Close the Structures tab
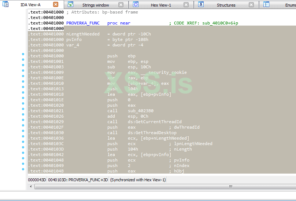Image resolution: width=296 pixels, height=201 pixels. pos(251,5)
